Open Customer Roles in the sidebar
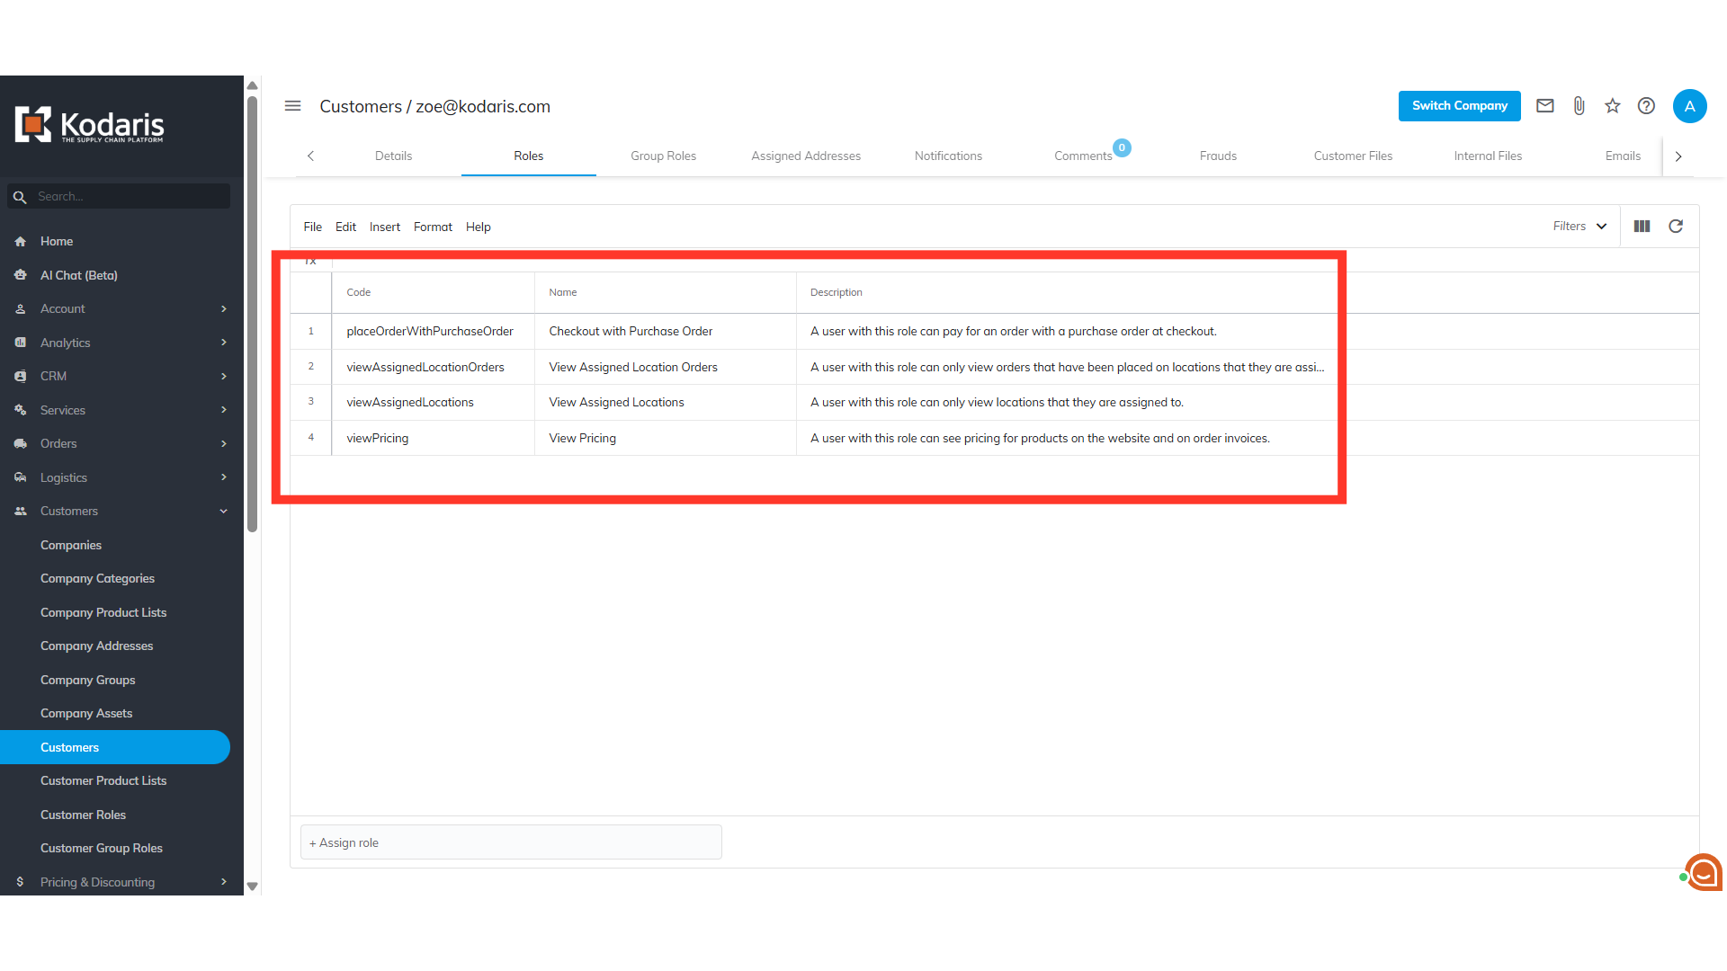The width and height of the screenshot is (1727, 971). [83, 815]
